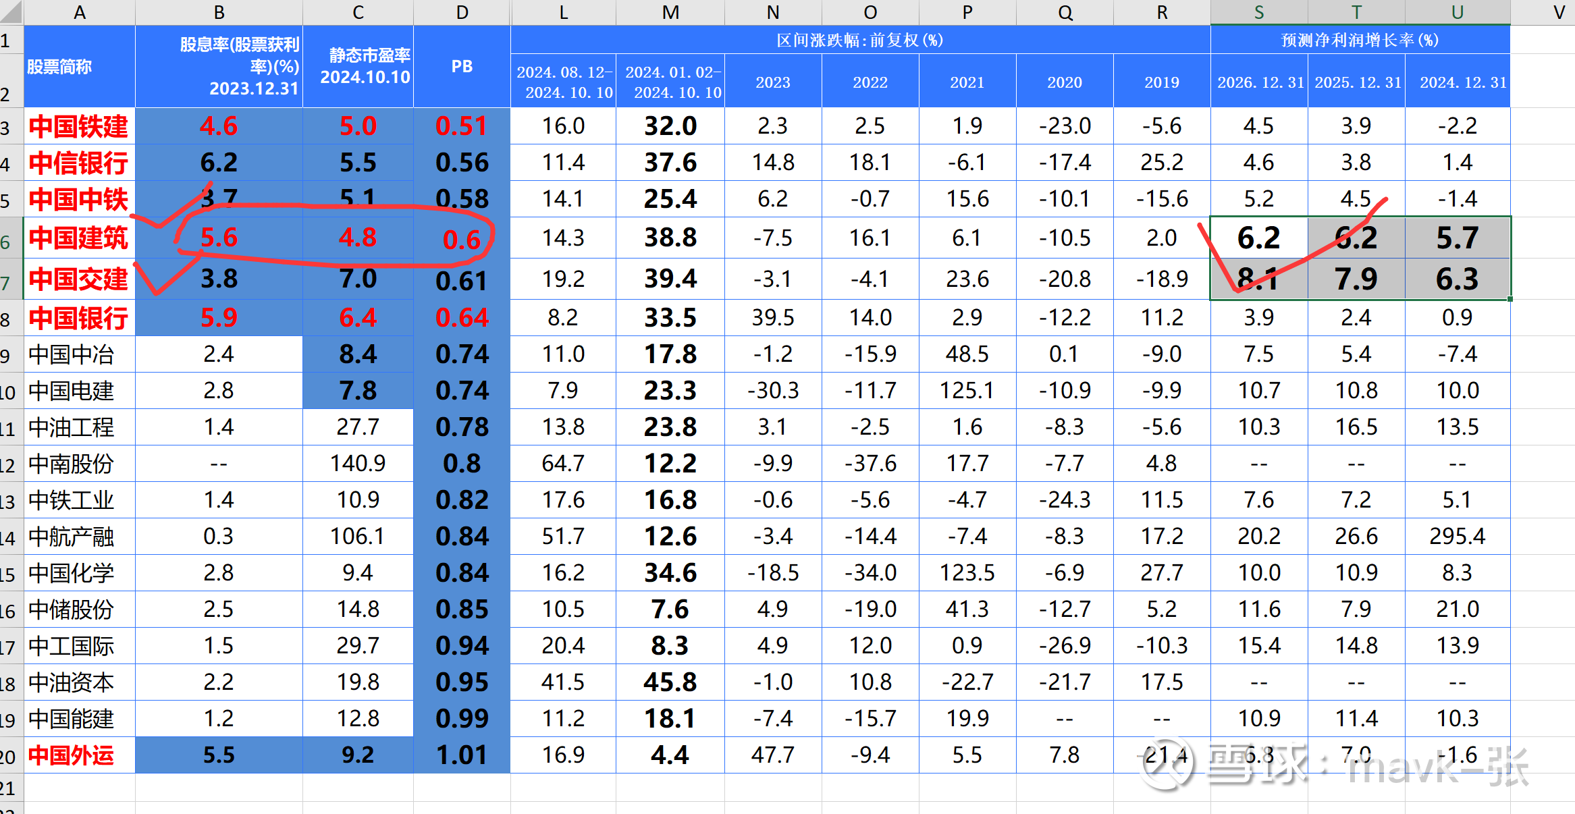Click the 2025.12.31 forecast header
The image size is (1575, 814).
pyautogui.click(x=1356, y=81)
